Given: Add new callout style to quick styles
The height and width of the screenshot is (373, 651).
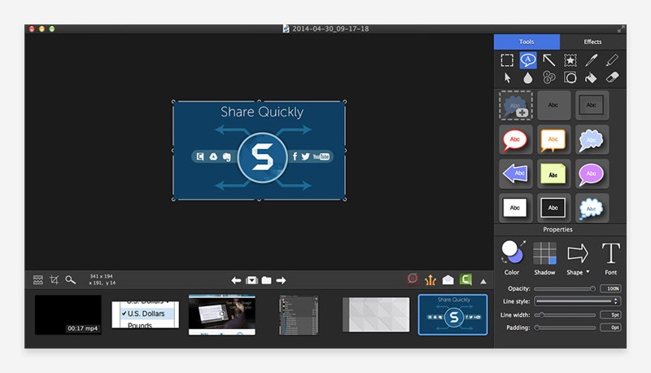Looking at the screenshot, I should point(515,106).
